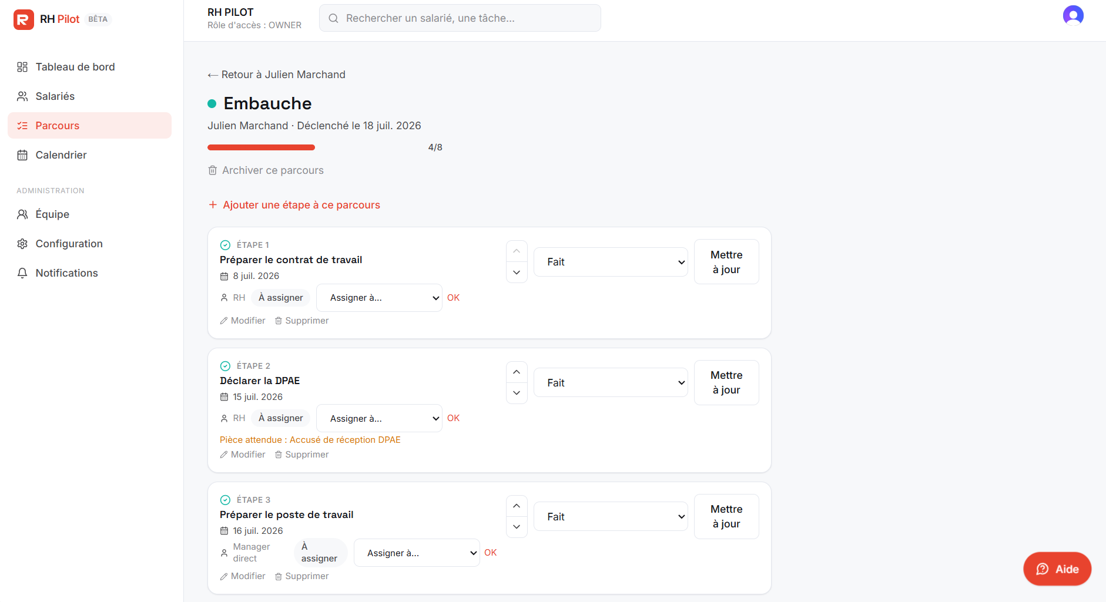Open the Fait status dropdown for Étape 3
Viewport: 1106px width, 602px height.
[x=611, y=517]
